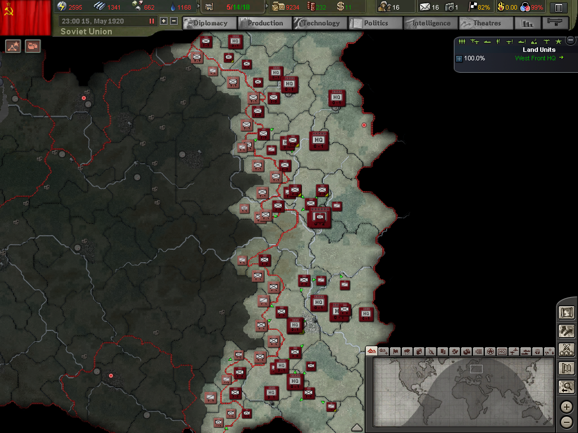The height and width of the screenshot is (433, 578).
Task: Click the Soviet Union flag
Action: click(24, 17)
